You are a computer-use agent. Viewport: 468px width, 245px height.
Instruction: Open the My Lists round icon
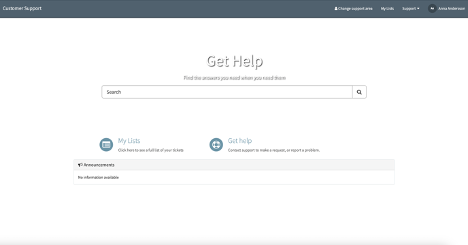(x=106, y=144)
